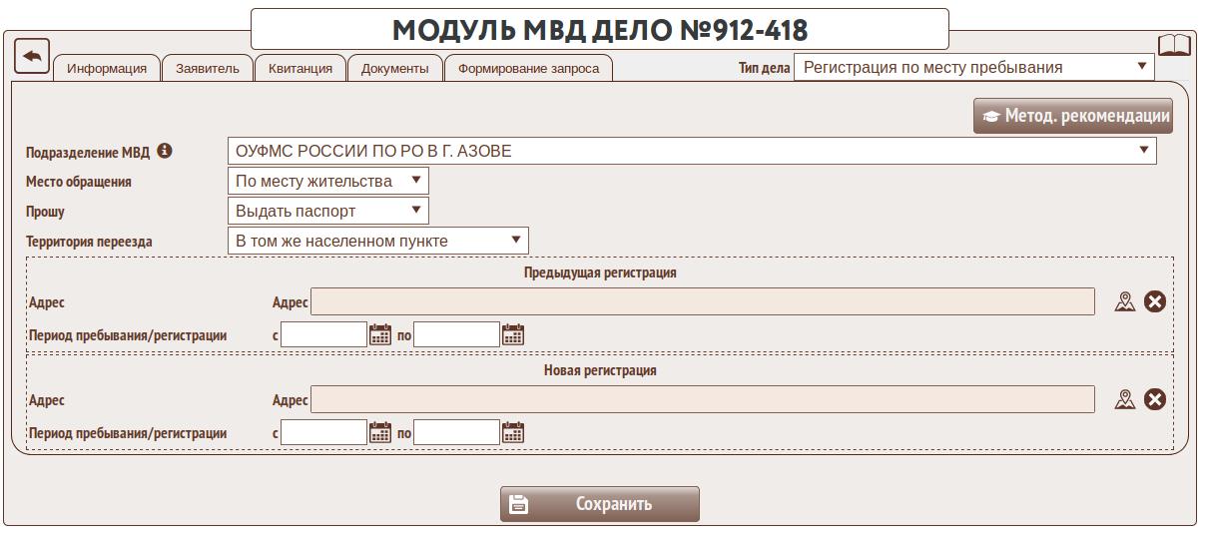Open the Формирование запроса tab

[528, 69]
